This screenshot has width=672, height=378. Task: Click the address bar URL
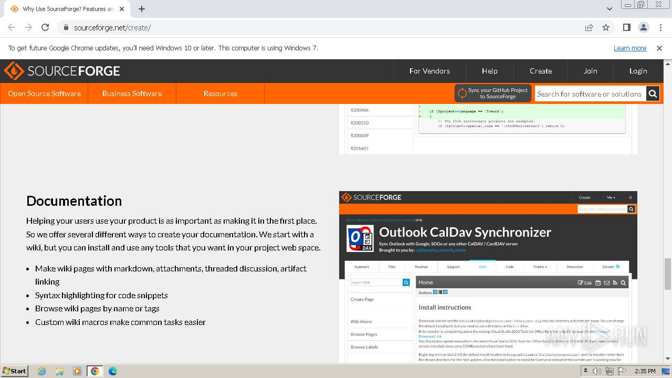click(112, 27)
